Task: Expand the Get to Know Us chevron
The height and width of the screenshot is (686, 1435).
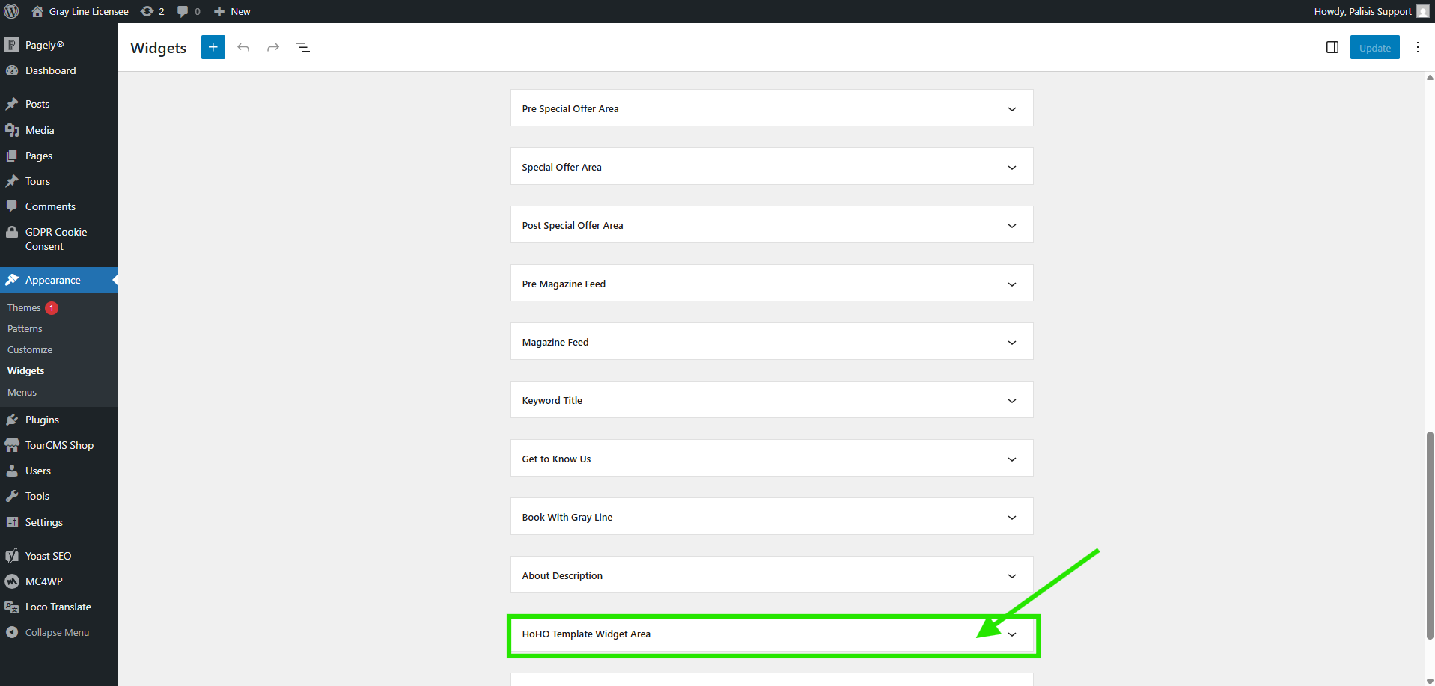Action: click(x=1012, y=459)
